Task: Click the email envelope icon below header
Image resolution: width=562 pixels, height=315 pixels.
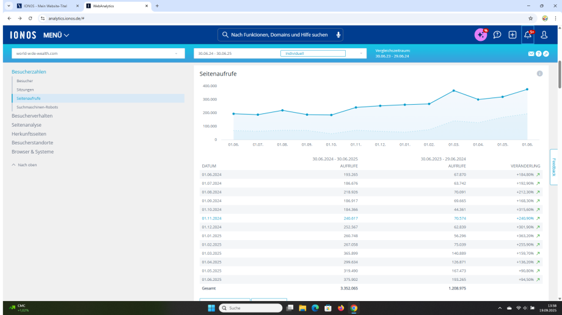Action: point(531,54)
